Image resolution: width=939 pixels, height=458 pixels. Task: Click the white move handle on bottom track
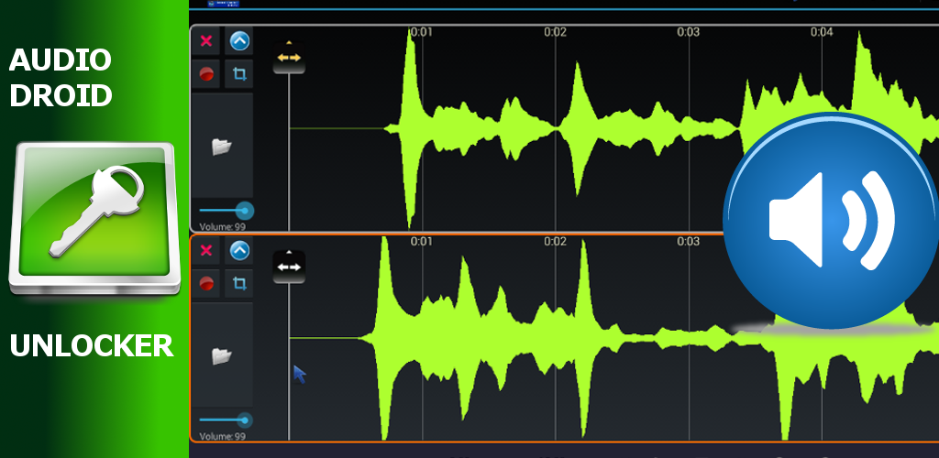pos(289,267)
